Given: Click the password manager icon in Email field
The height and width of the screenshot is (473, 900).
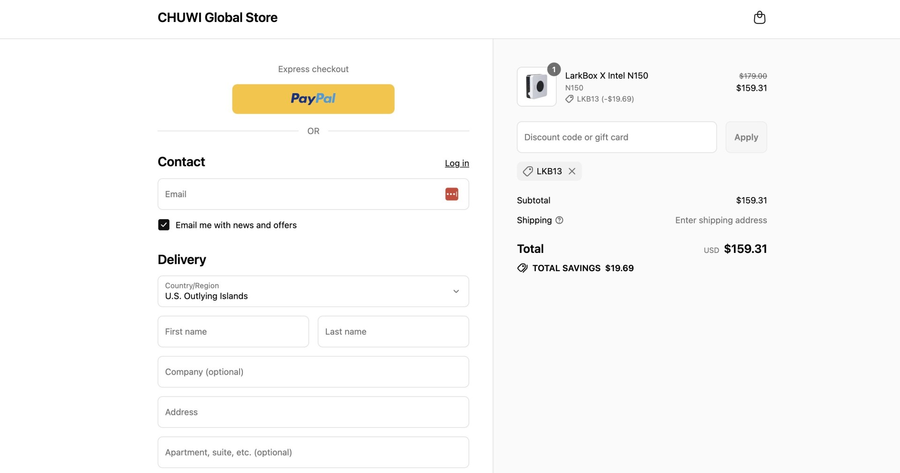Looking at the screenshot, I should (x=452, y=194).
